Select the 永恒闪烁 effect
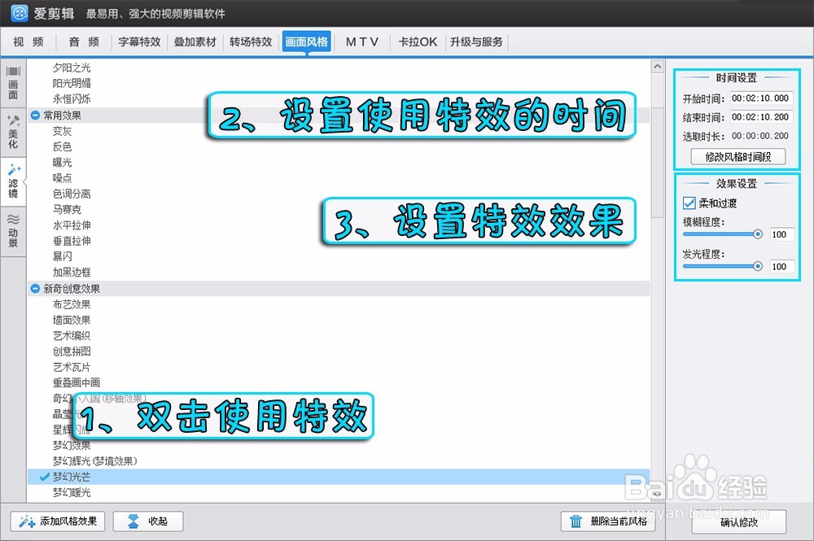 tap(72, 98)
